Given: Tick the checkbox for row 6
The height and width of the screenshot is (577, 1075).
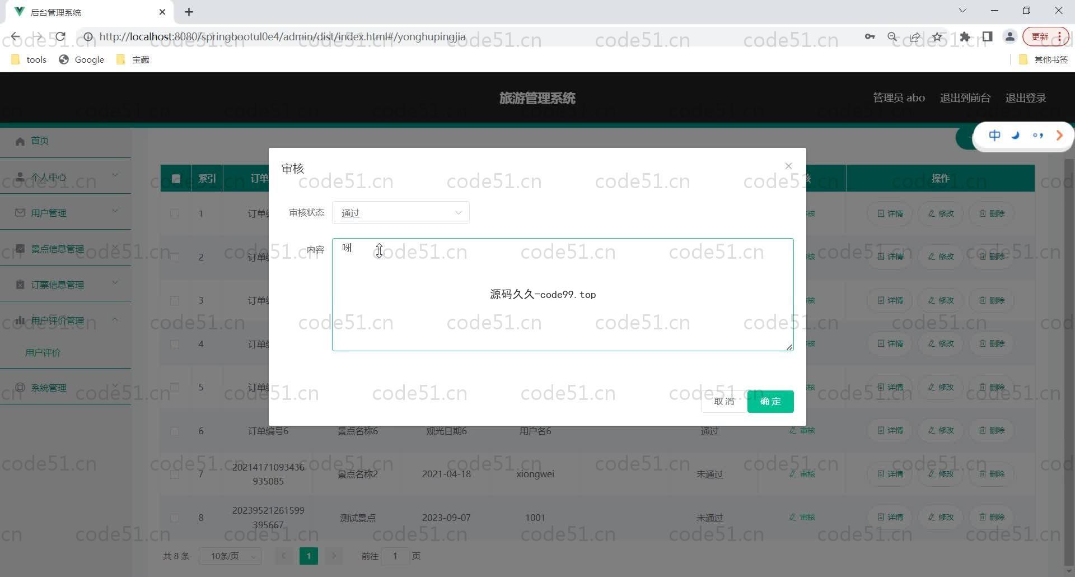Looking at the screenshot, I should 175,431.
